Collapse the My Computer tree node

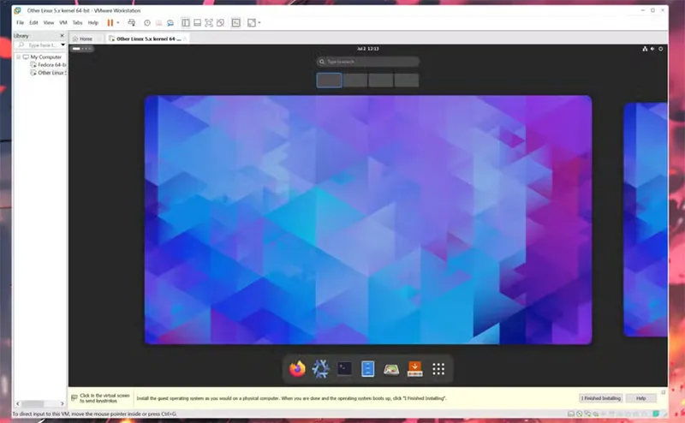pyautogui.click(x=18, y=57)
